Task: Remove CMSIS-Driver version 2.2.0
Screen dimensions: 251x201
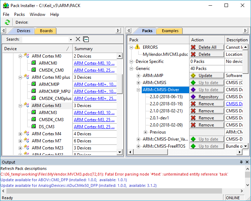Action: pos(207,104)
